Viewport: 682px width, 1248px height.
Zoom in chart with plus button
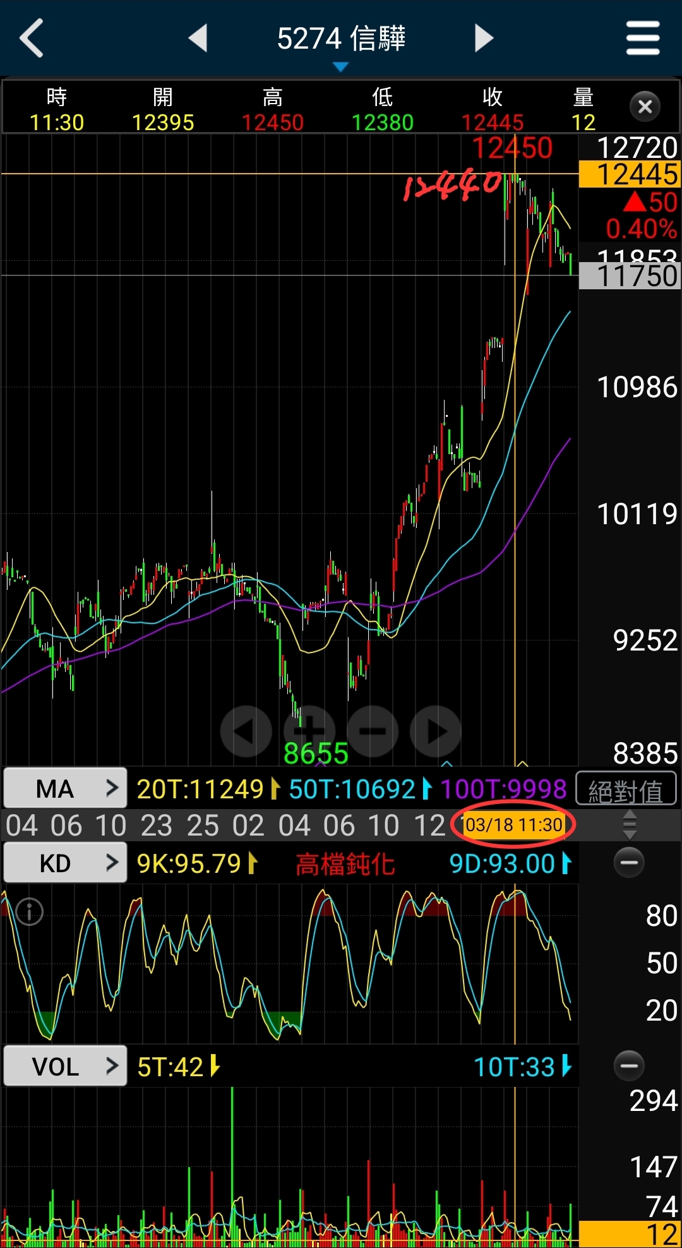point(309,731)
